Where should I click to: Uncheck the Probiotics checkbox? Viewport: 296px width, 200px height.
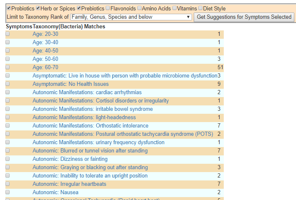click(x=9, y=8)
